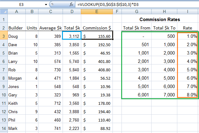This screenshot has height=133, width=199.
Task: Click the Insert Function fx icon
Action: click(71, 5)
